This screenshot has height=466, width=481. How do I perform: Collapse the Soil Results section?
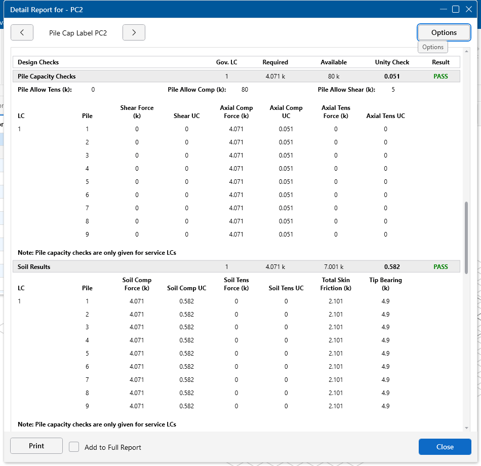[x=34, y=267]
